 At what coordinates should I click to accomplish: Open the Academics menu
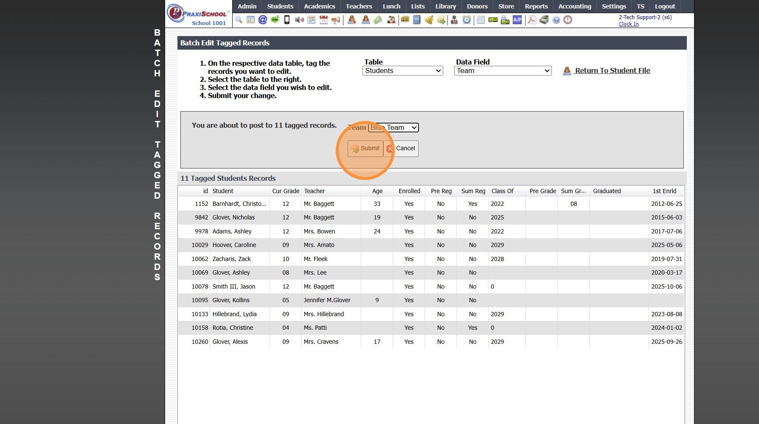click(319, 6)
